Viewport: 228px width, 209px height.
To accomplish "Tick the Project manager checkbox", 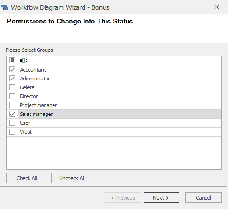I will click(12, 105).
